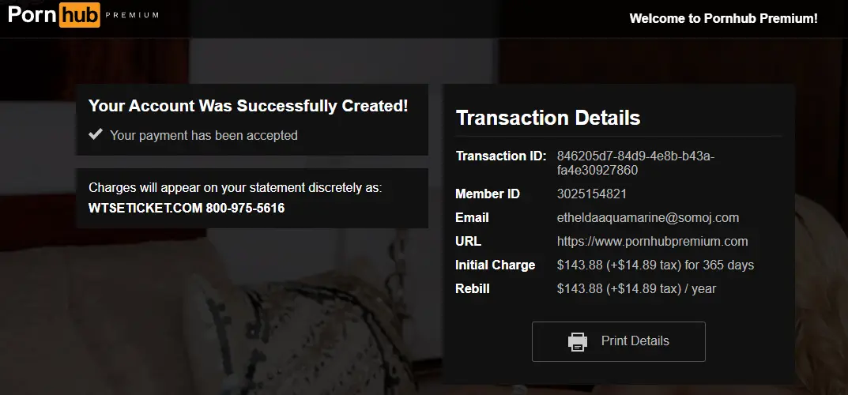
Task: Click Your Account Was Successfully Created heading
Action: pyautogui.click(x=248, y=106)
